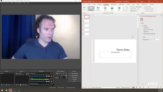
Task: Select the None transition in PowerPoint
Action: pyautogui.click(x=91, y=8)
